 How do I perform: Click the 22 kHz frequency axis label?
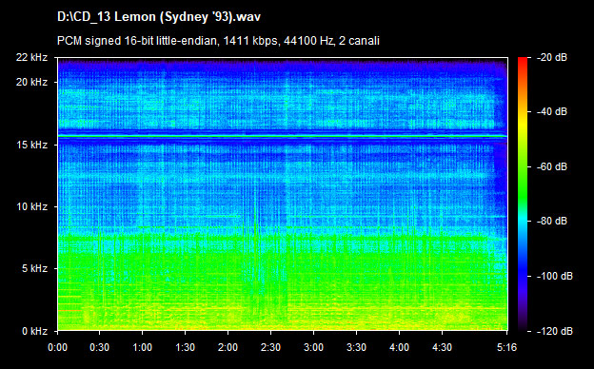[x=31, y=57]
